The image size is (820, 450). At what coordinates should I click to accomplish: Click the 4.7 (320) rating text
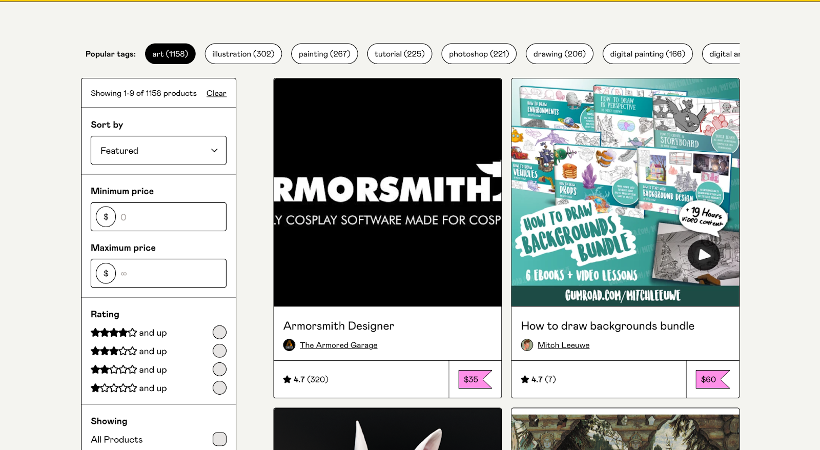pos(311,380)
